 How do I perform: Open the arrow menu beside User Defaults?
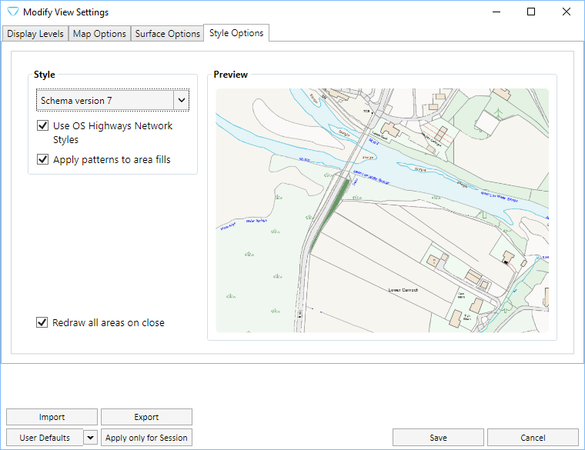click(x=90, y=438)
